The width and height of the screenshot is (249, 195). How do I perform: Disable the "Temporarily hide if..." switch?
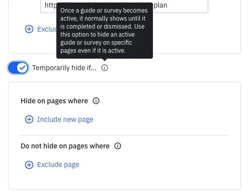18,68
